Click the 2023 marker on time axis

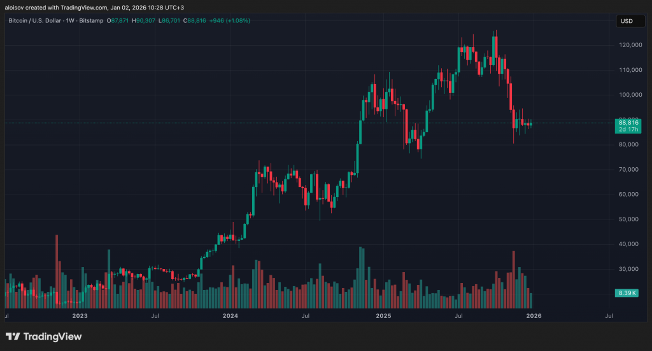click(x=80, y=315)
